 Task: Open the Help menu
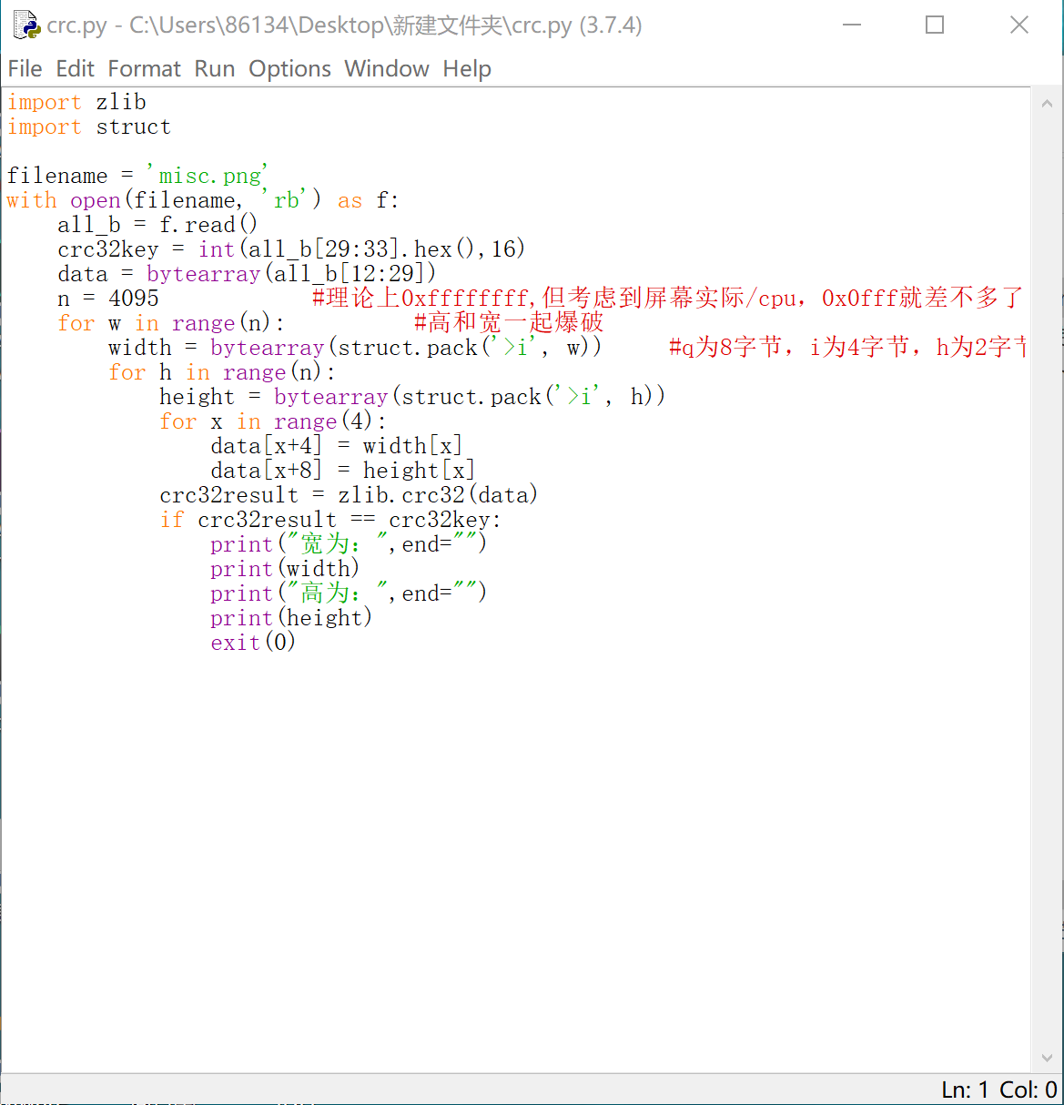(x=466, y=68)
